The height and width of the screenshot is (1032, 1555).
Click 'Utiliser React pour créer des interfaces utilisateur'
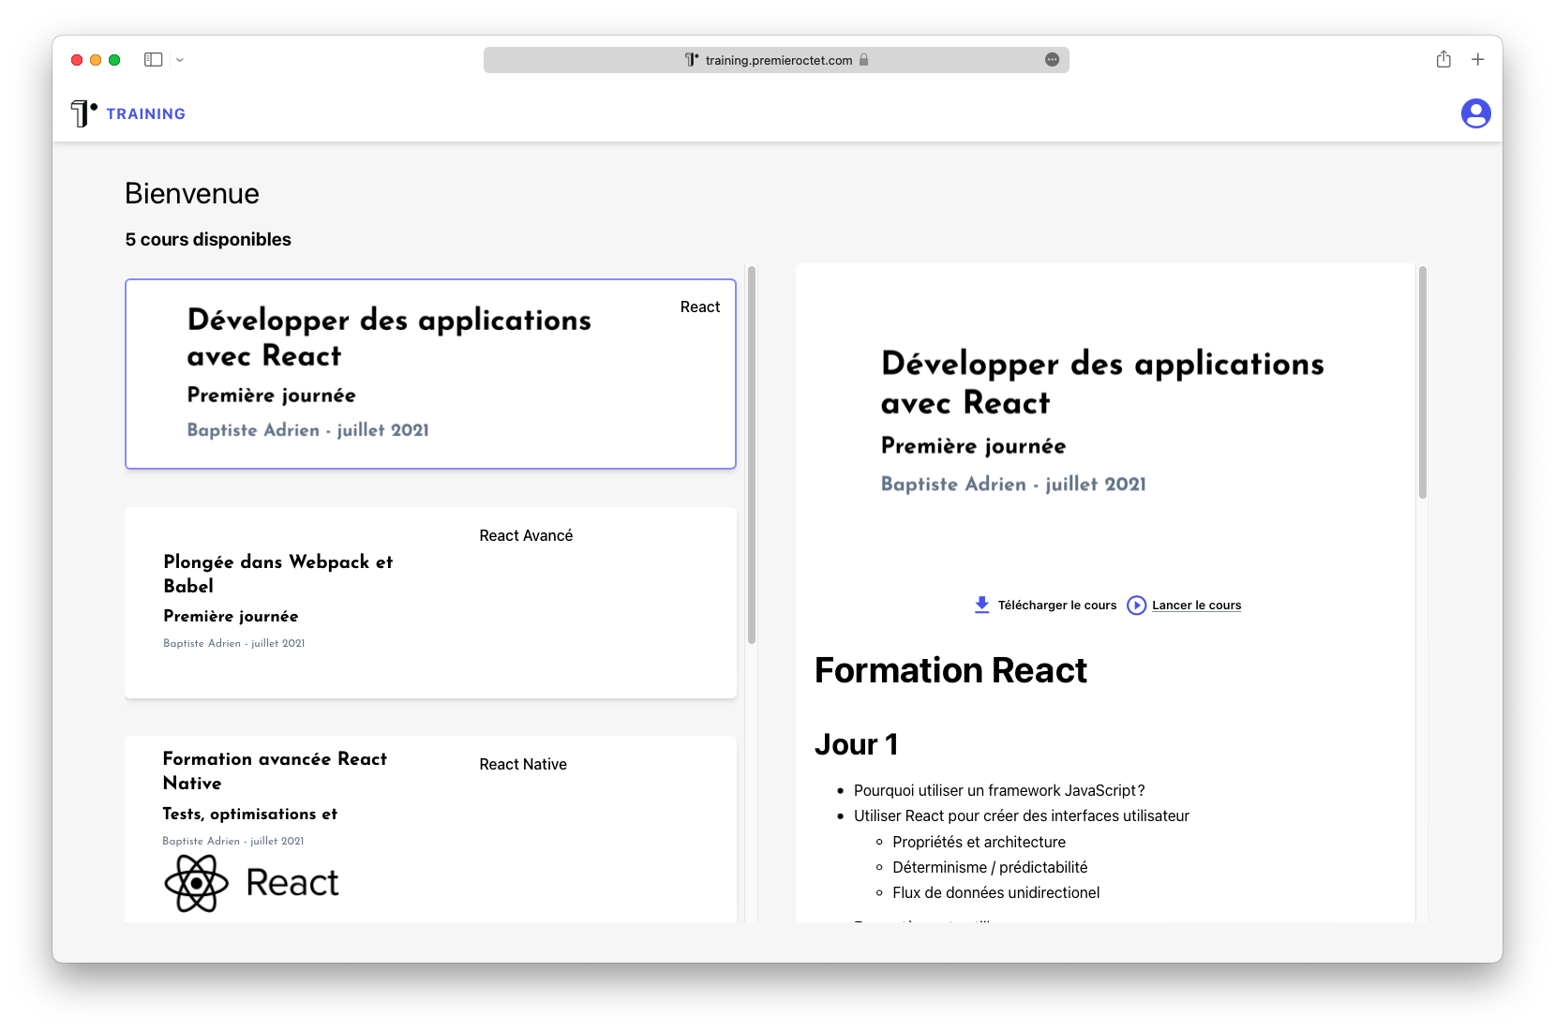pos(1022,816)
